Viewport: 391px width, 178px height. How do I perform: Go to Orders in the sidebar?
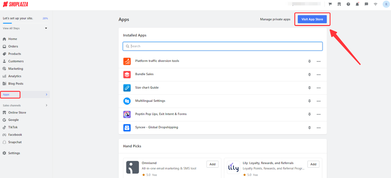coord(13,46)
